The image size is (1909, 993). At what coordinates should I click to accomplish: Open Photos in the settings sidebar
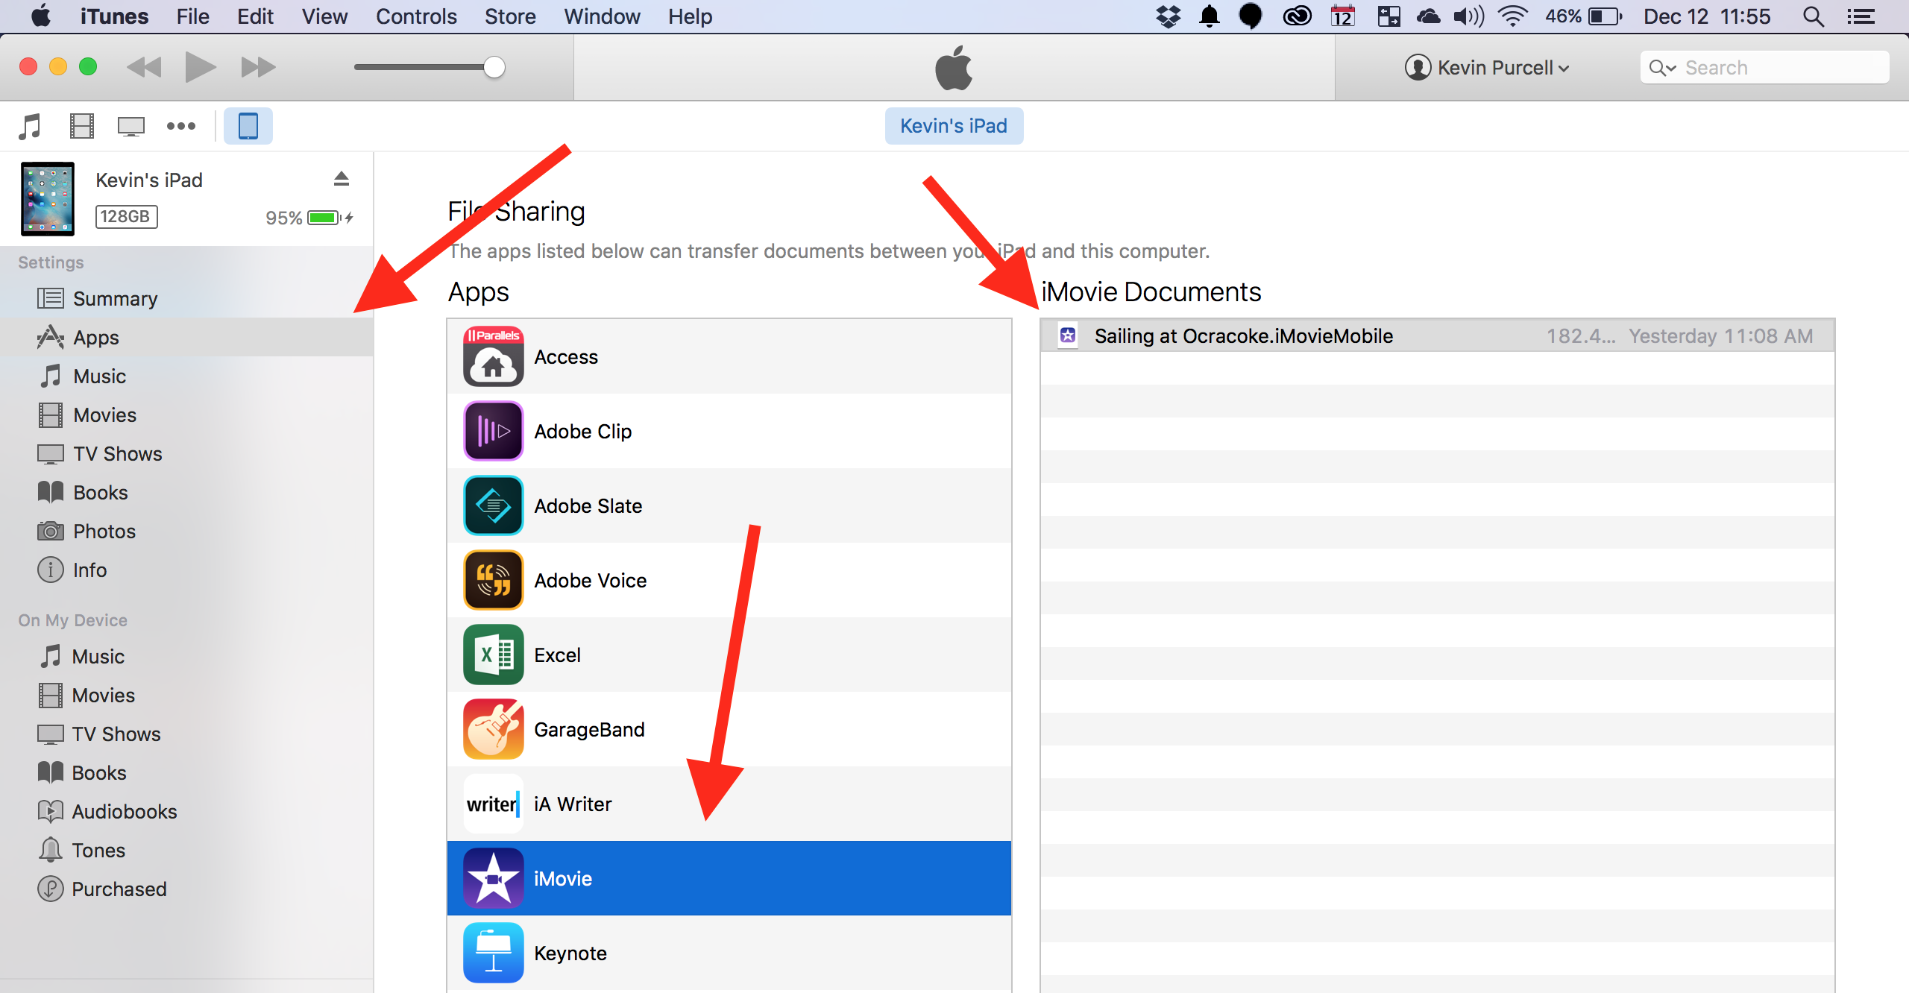pyautogui.click(x=104, y=532)
